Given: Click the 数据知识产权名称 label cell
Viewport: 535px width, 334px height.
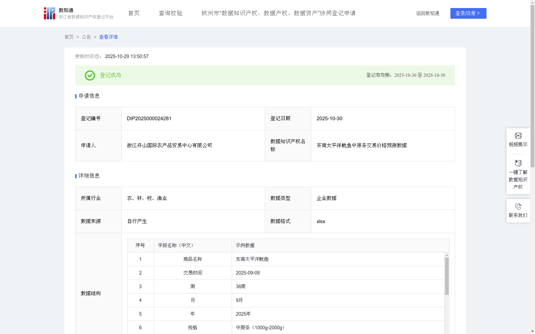Looking at the screenshot, I should tap(288, 146).
